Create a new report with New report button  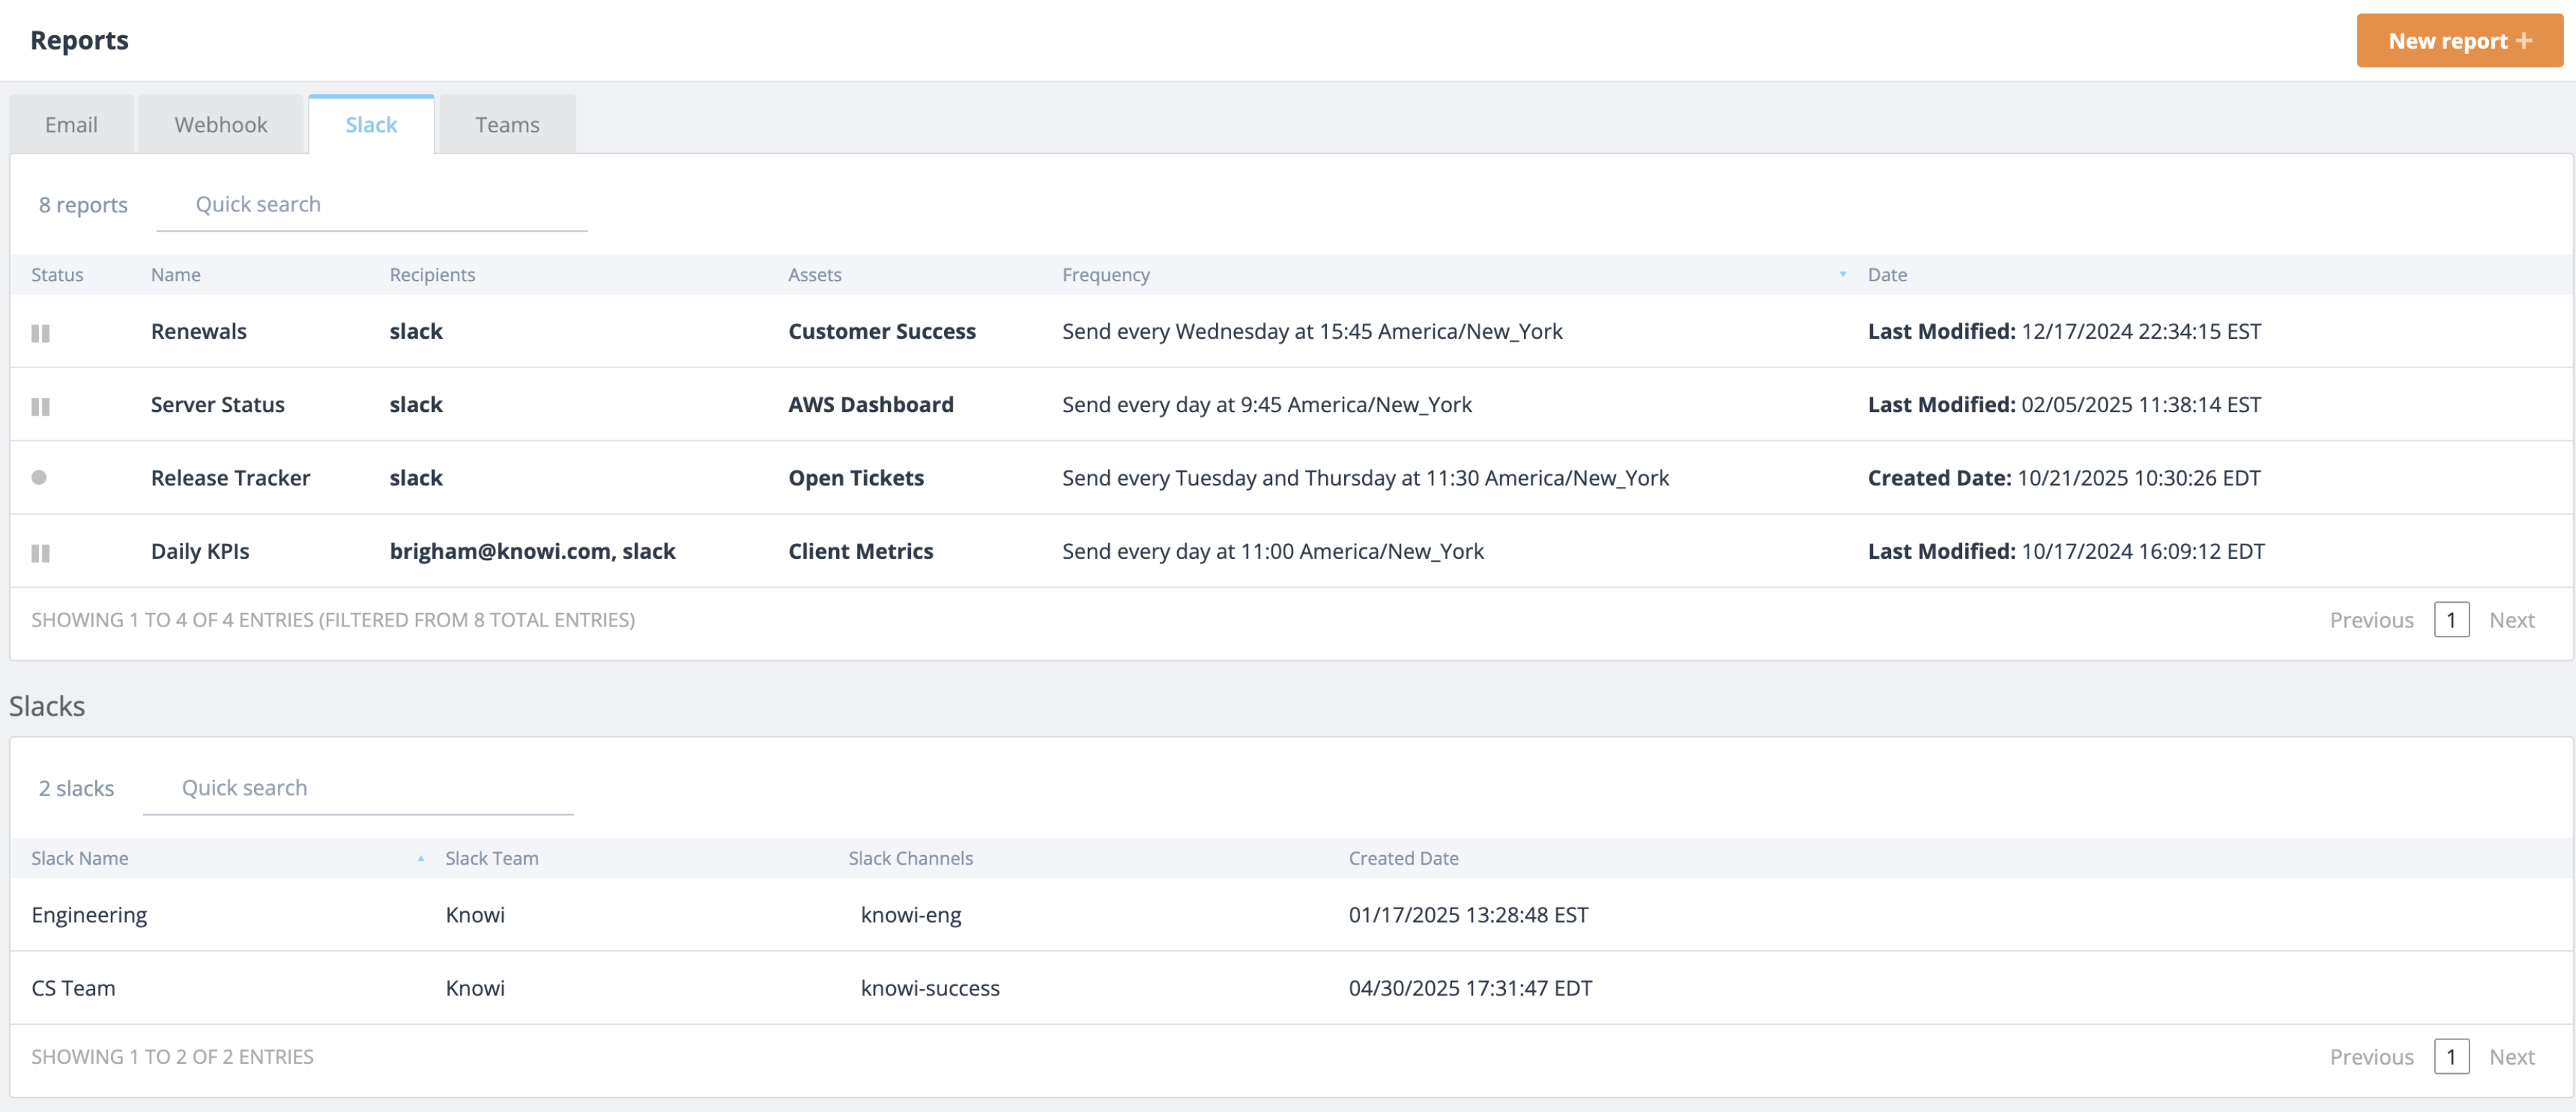tap(2459, 41)
